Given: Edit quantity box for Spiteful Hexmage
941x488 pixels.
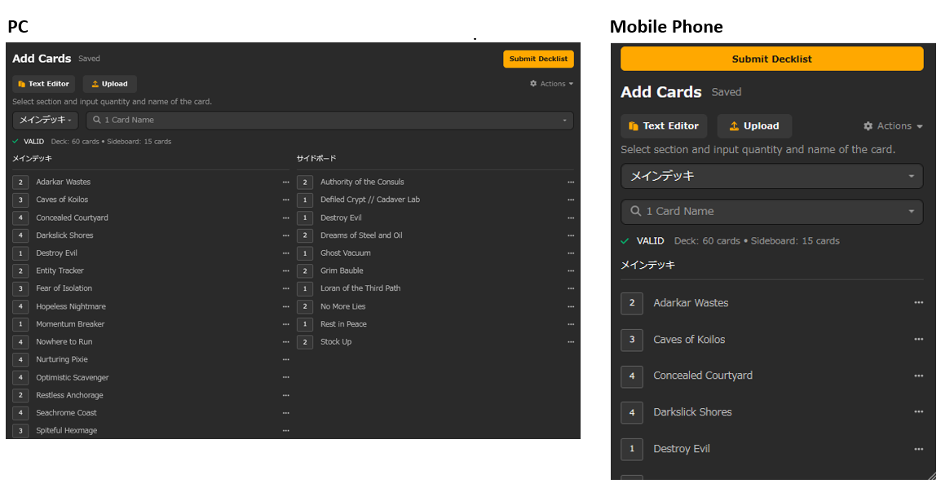Looking at the screenshot, I should click(x=20, y=430).
